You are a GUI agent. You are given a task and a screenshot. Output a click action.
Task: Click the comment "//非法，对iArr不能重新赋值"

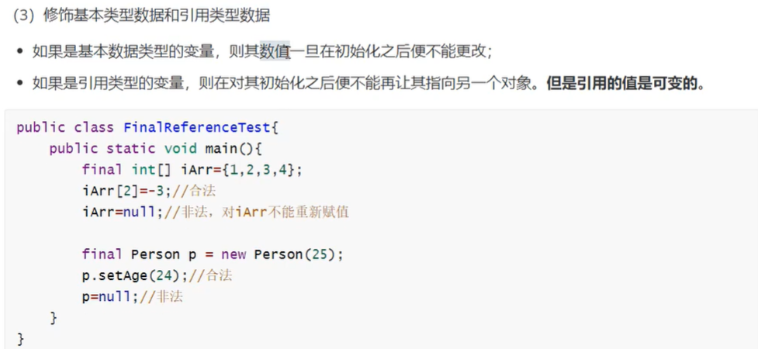[x=257, y=213]
